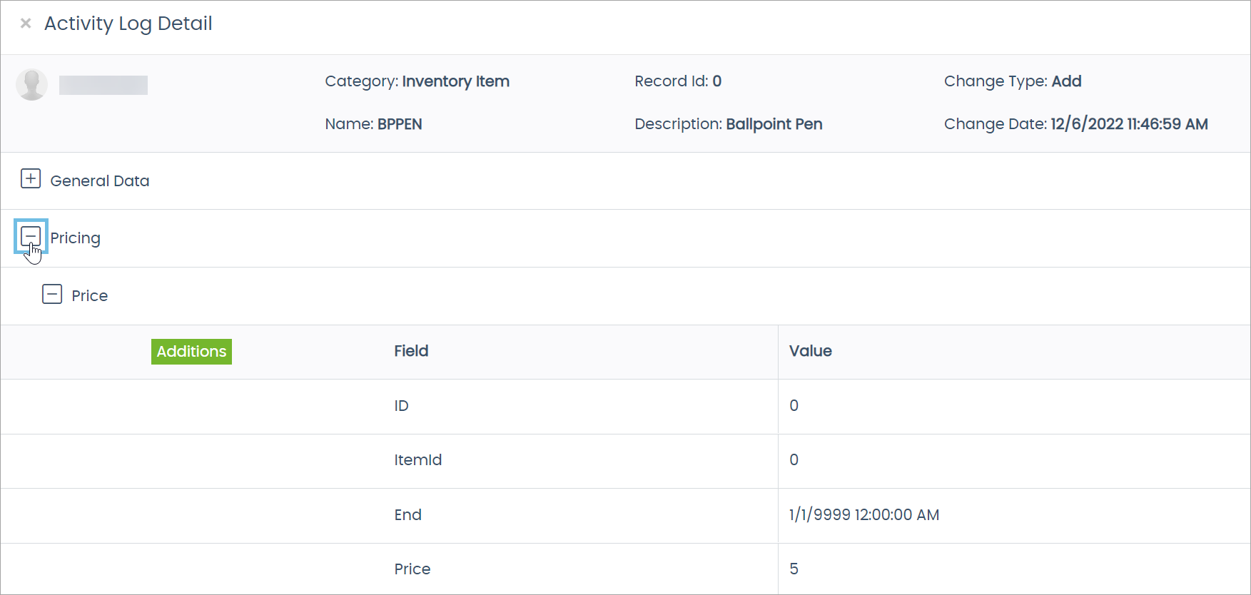This screenshot has height=595, width=1251.
Task: Select the Value column header
Action: tap(811, 350)
